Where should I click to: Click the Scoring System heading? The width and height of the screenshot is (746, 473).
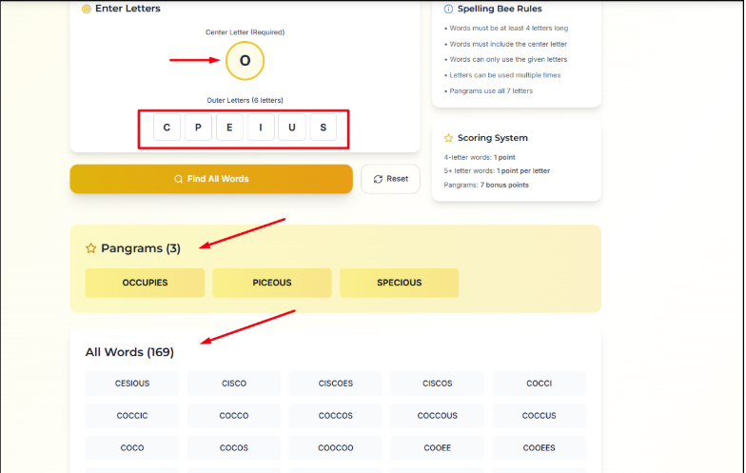pyautogui.click(x=493, y=138)
